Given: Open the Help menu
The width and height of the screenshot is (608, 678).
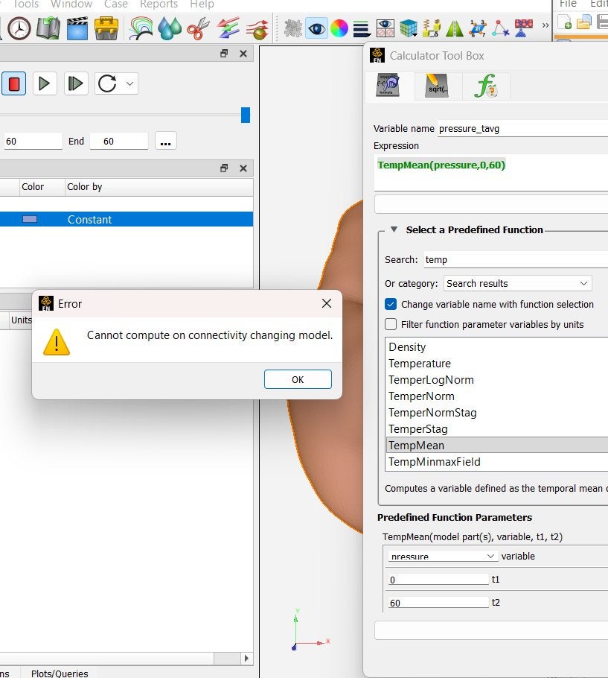Looking at the screenshot, I should click(202, 4).
